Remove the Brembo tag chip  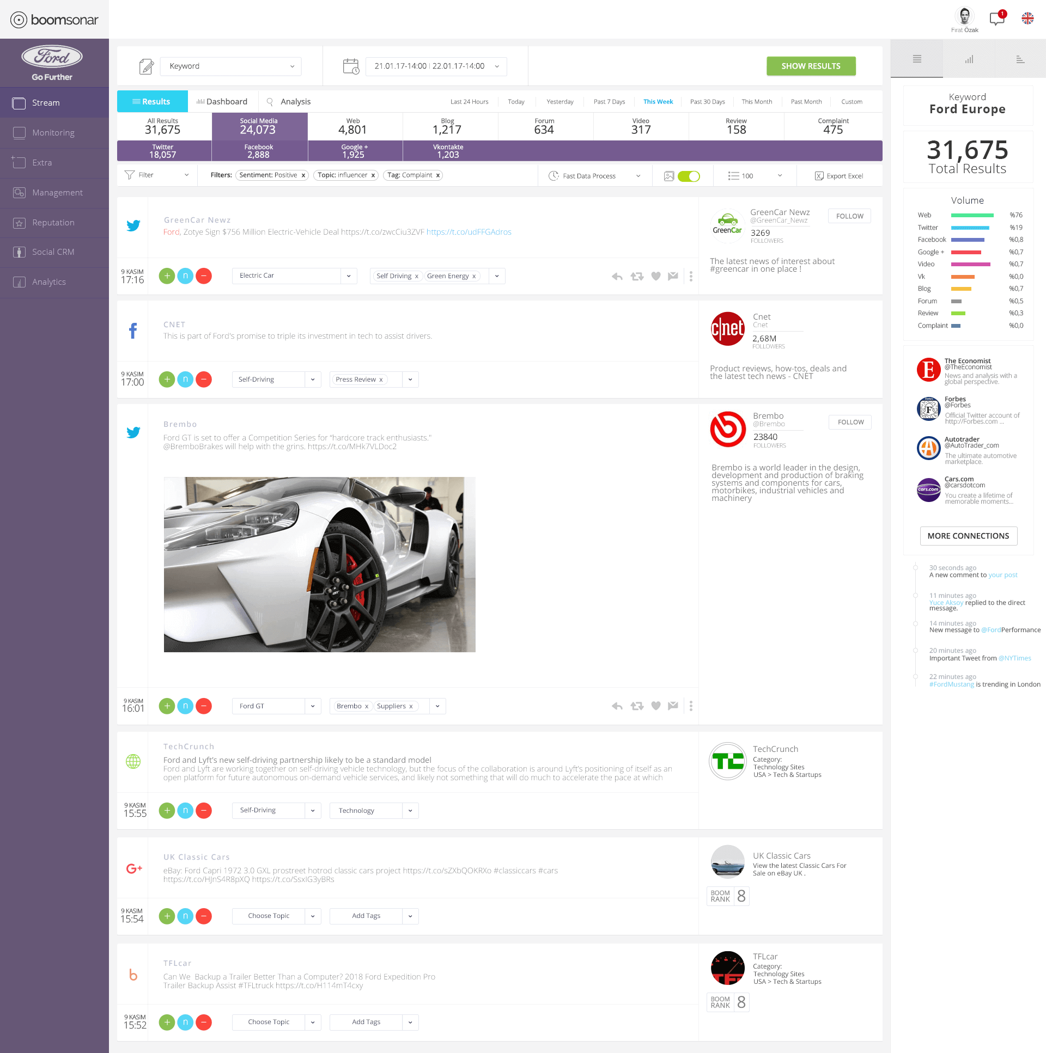[x=367, y=706]
